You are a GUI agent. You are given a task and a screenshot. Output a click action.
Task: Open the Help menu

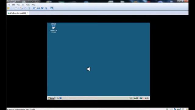click(33, 5)
